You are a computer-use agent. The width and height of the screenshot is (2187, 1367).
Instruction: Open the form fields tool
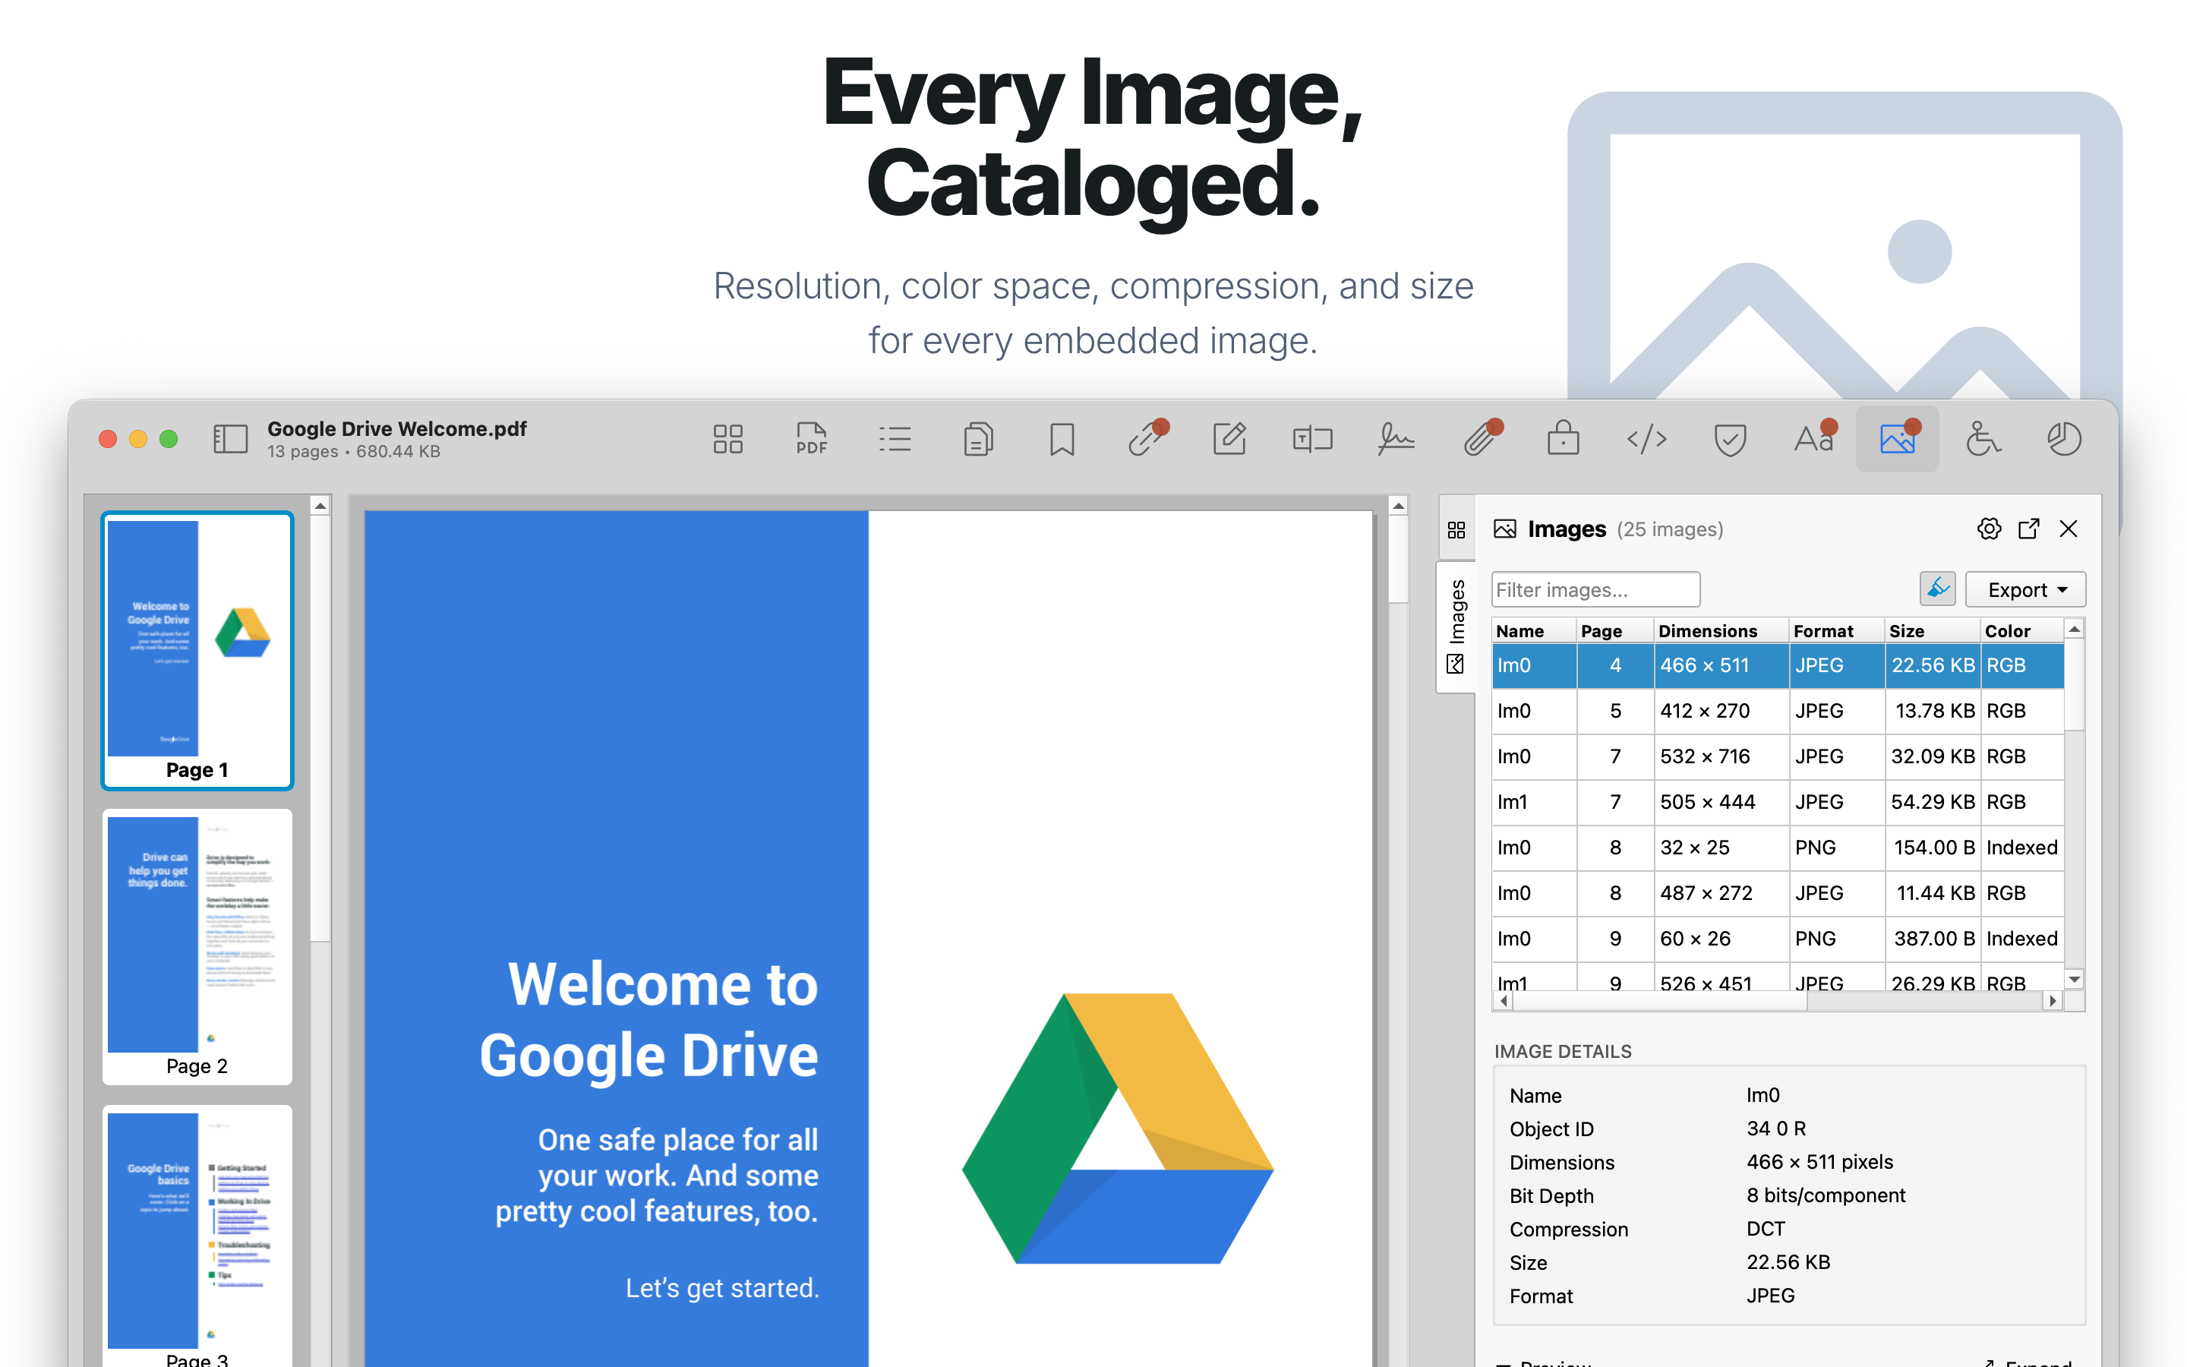1312,440
